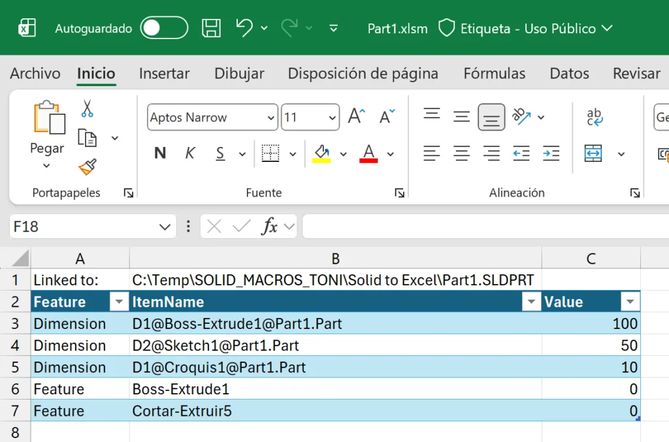Switch to the Insertar tab
Image resolution: width=669 pixels, height=442 pixels.
point(164,73)
